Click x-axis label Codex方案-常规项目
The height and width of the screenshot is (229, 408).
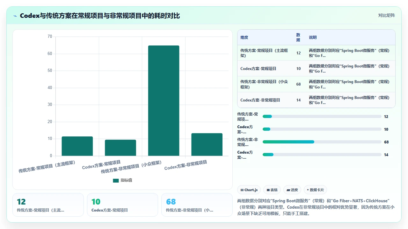[x=101, y=165]
